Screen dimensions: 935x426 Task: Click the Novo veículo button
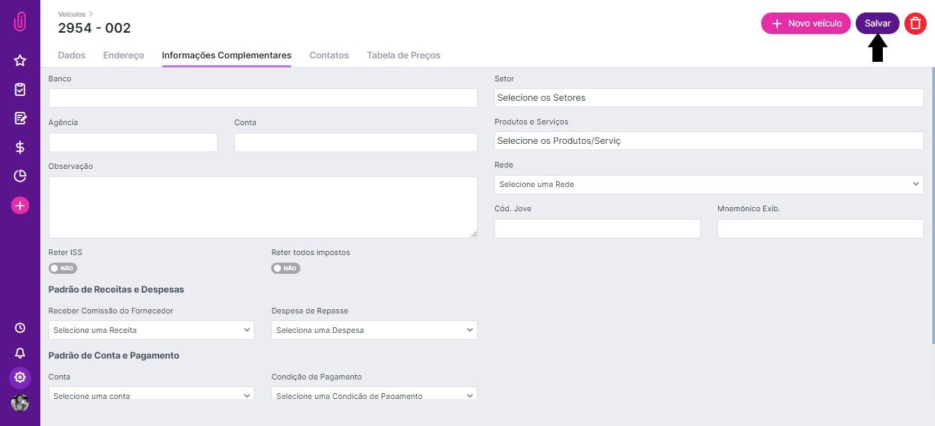(806, 23)
